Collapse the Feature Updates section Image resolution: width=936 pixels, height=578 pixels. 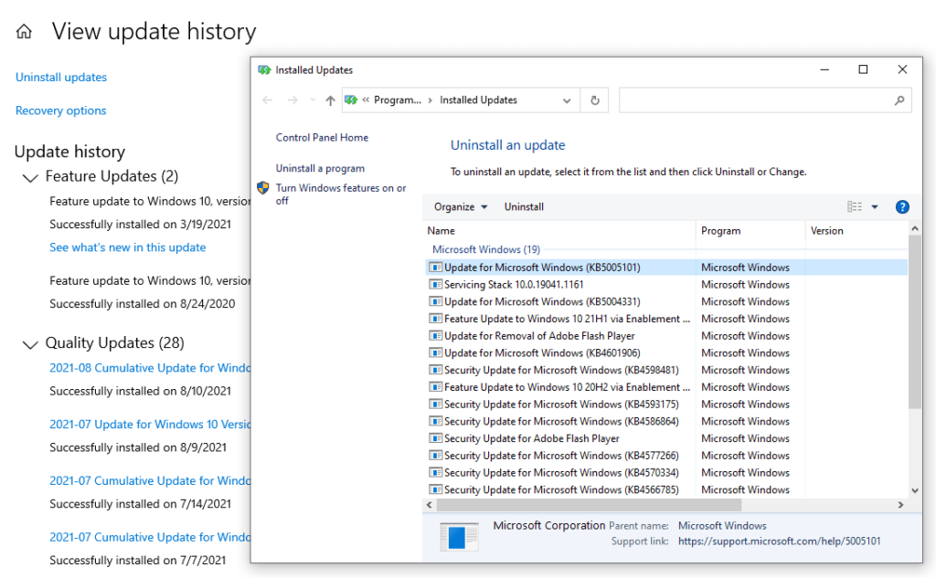pos(30,176)
